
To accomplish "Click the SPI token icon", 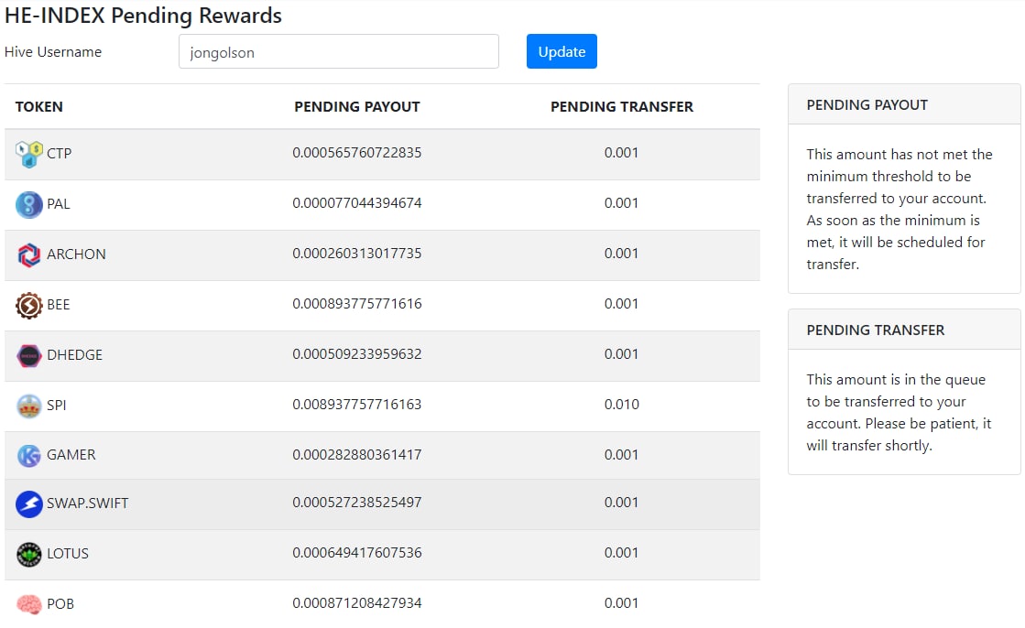I will [28, 406].
